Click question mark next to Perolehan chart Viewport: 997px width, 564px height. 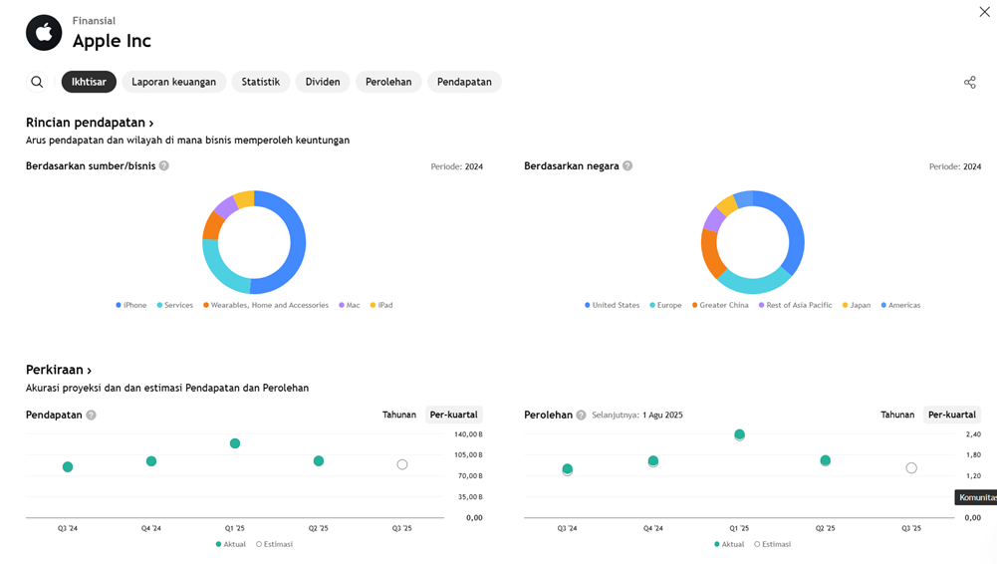click(581, 416)
